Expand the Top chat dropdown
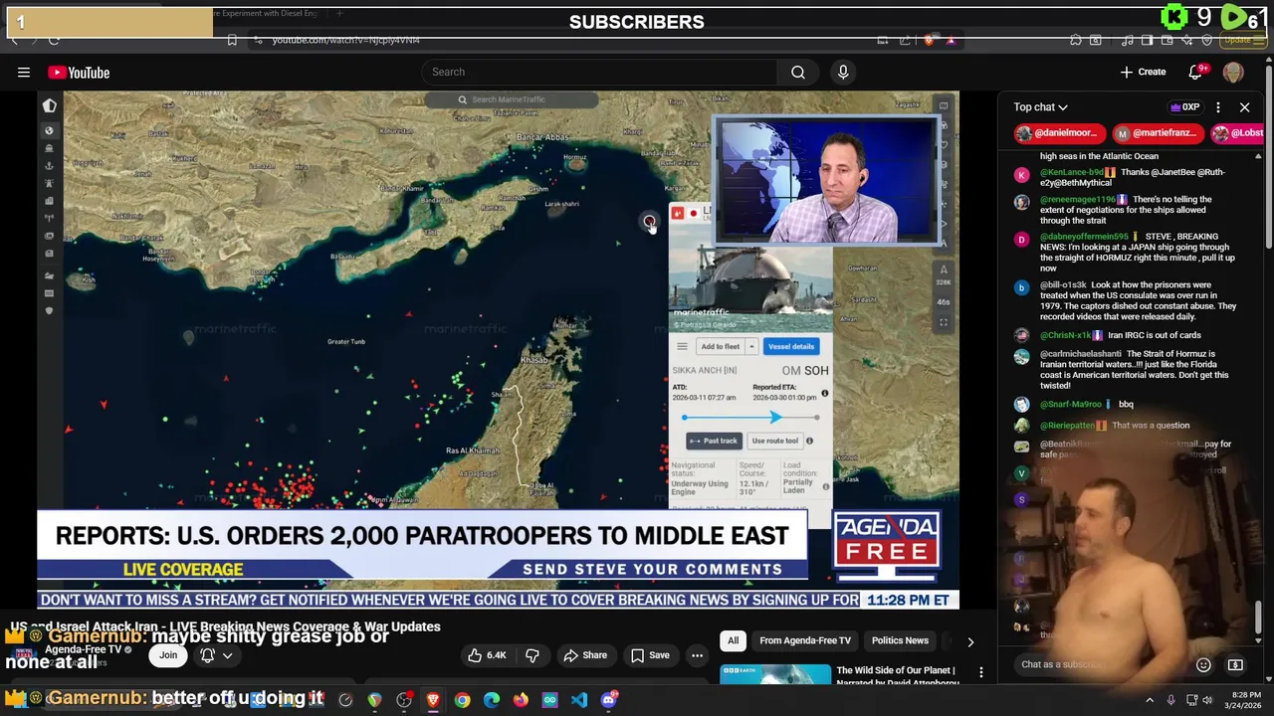The width and height of the screenshot is (1274, 716). click(1041, 107)
